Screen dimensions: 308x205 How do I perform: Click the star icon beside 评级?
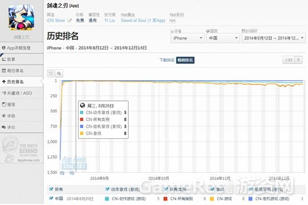tap(4, 116)
